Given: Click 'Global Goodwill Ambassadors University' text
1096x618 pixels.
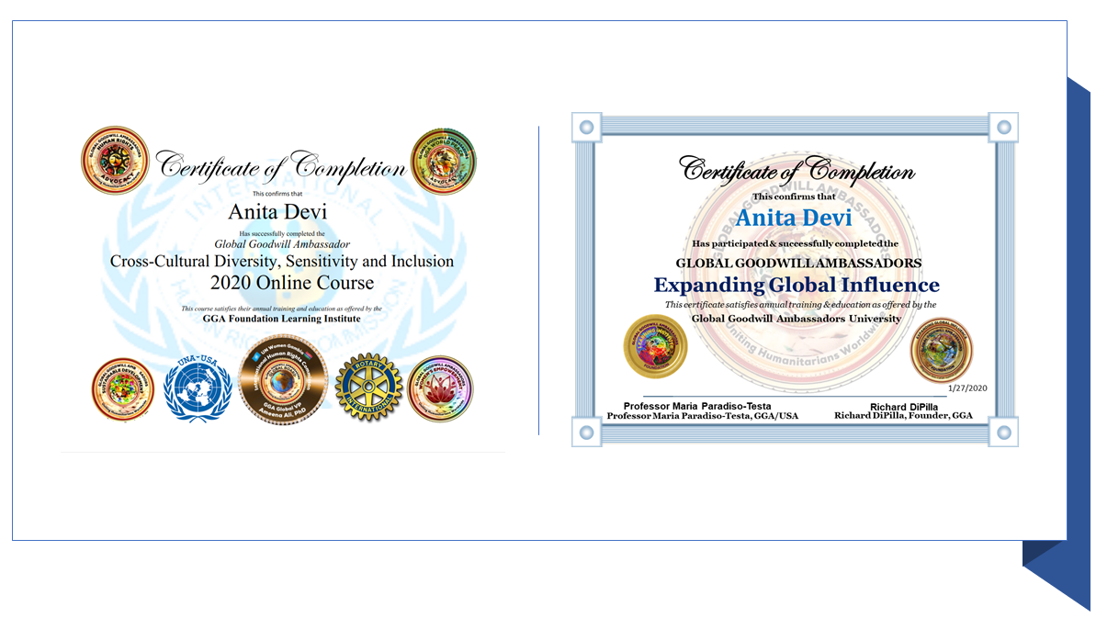Looking at the screenshot, I should click(797, 319).
